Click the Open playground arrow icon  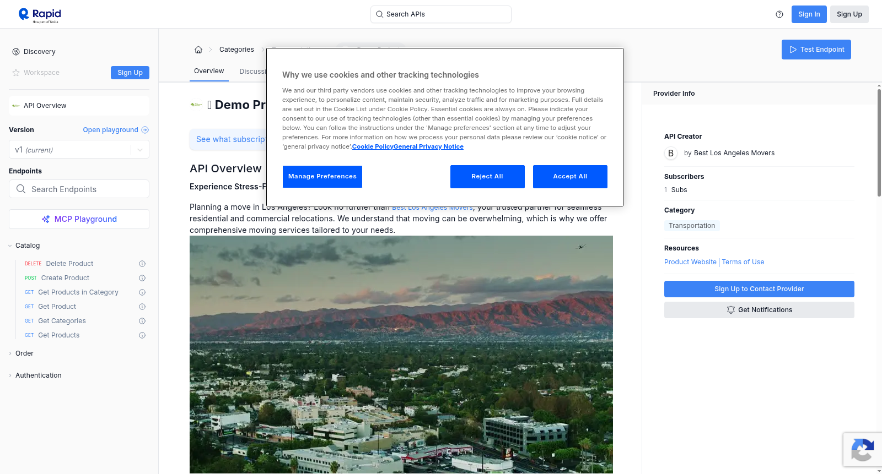pyautogui.click(x=145, y=130)
